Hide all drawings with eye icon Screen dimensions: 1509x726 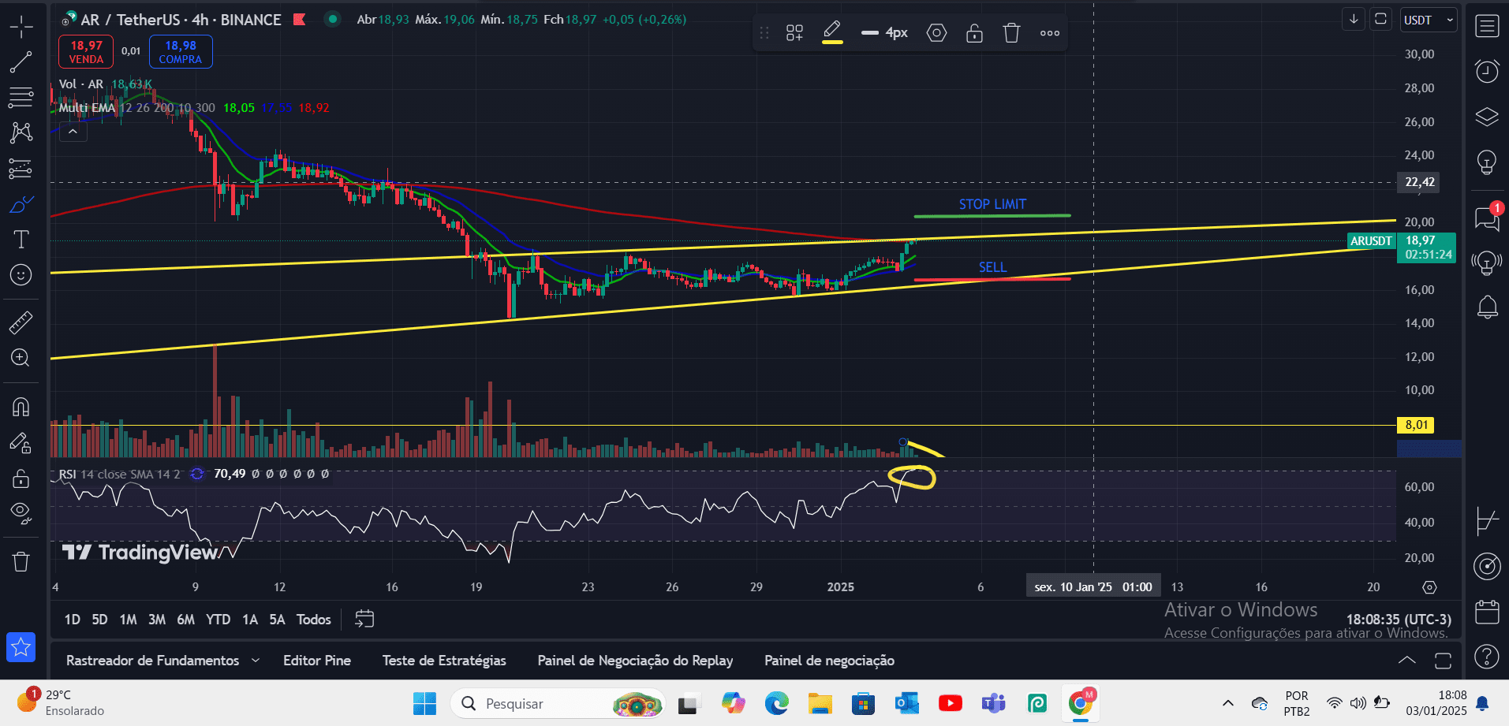click(21, 514)
